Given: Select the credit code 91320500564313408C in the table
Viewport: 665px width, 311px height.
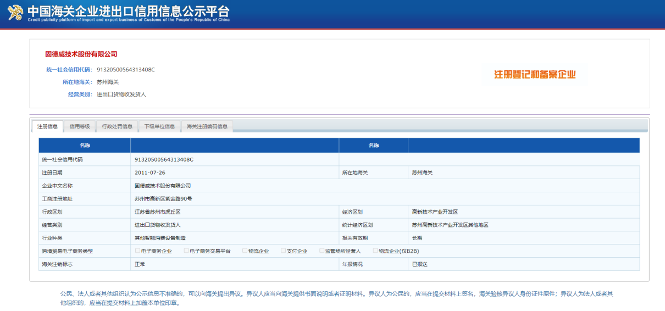Looking at the screenshot, I should coord(164,159).
